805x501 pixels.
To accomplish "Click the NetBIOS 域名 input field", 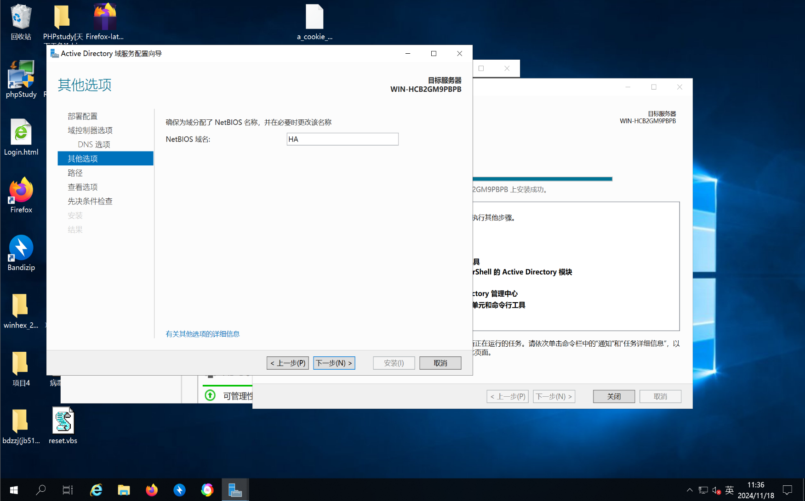I will coord(343,139).
